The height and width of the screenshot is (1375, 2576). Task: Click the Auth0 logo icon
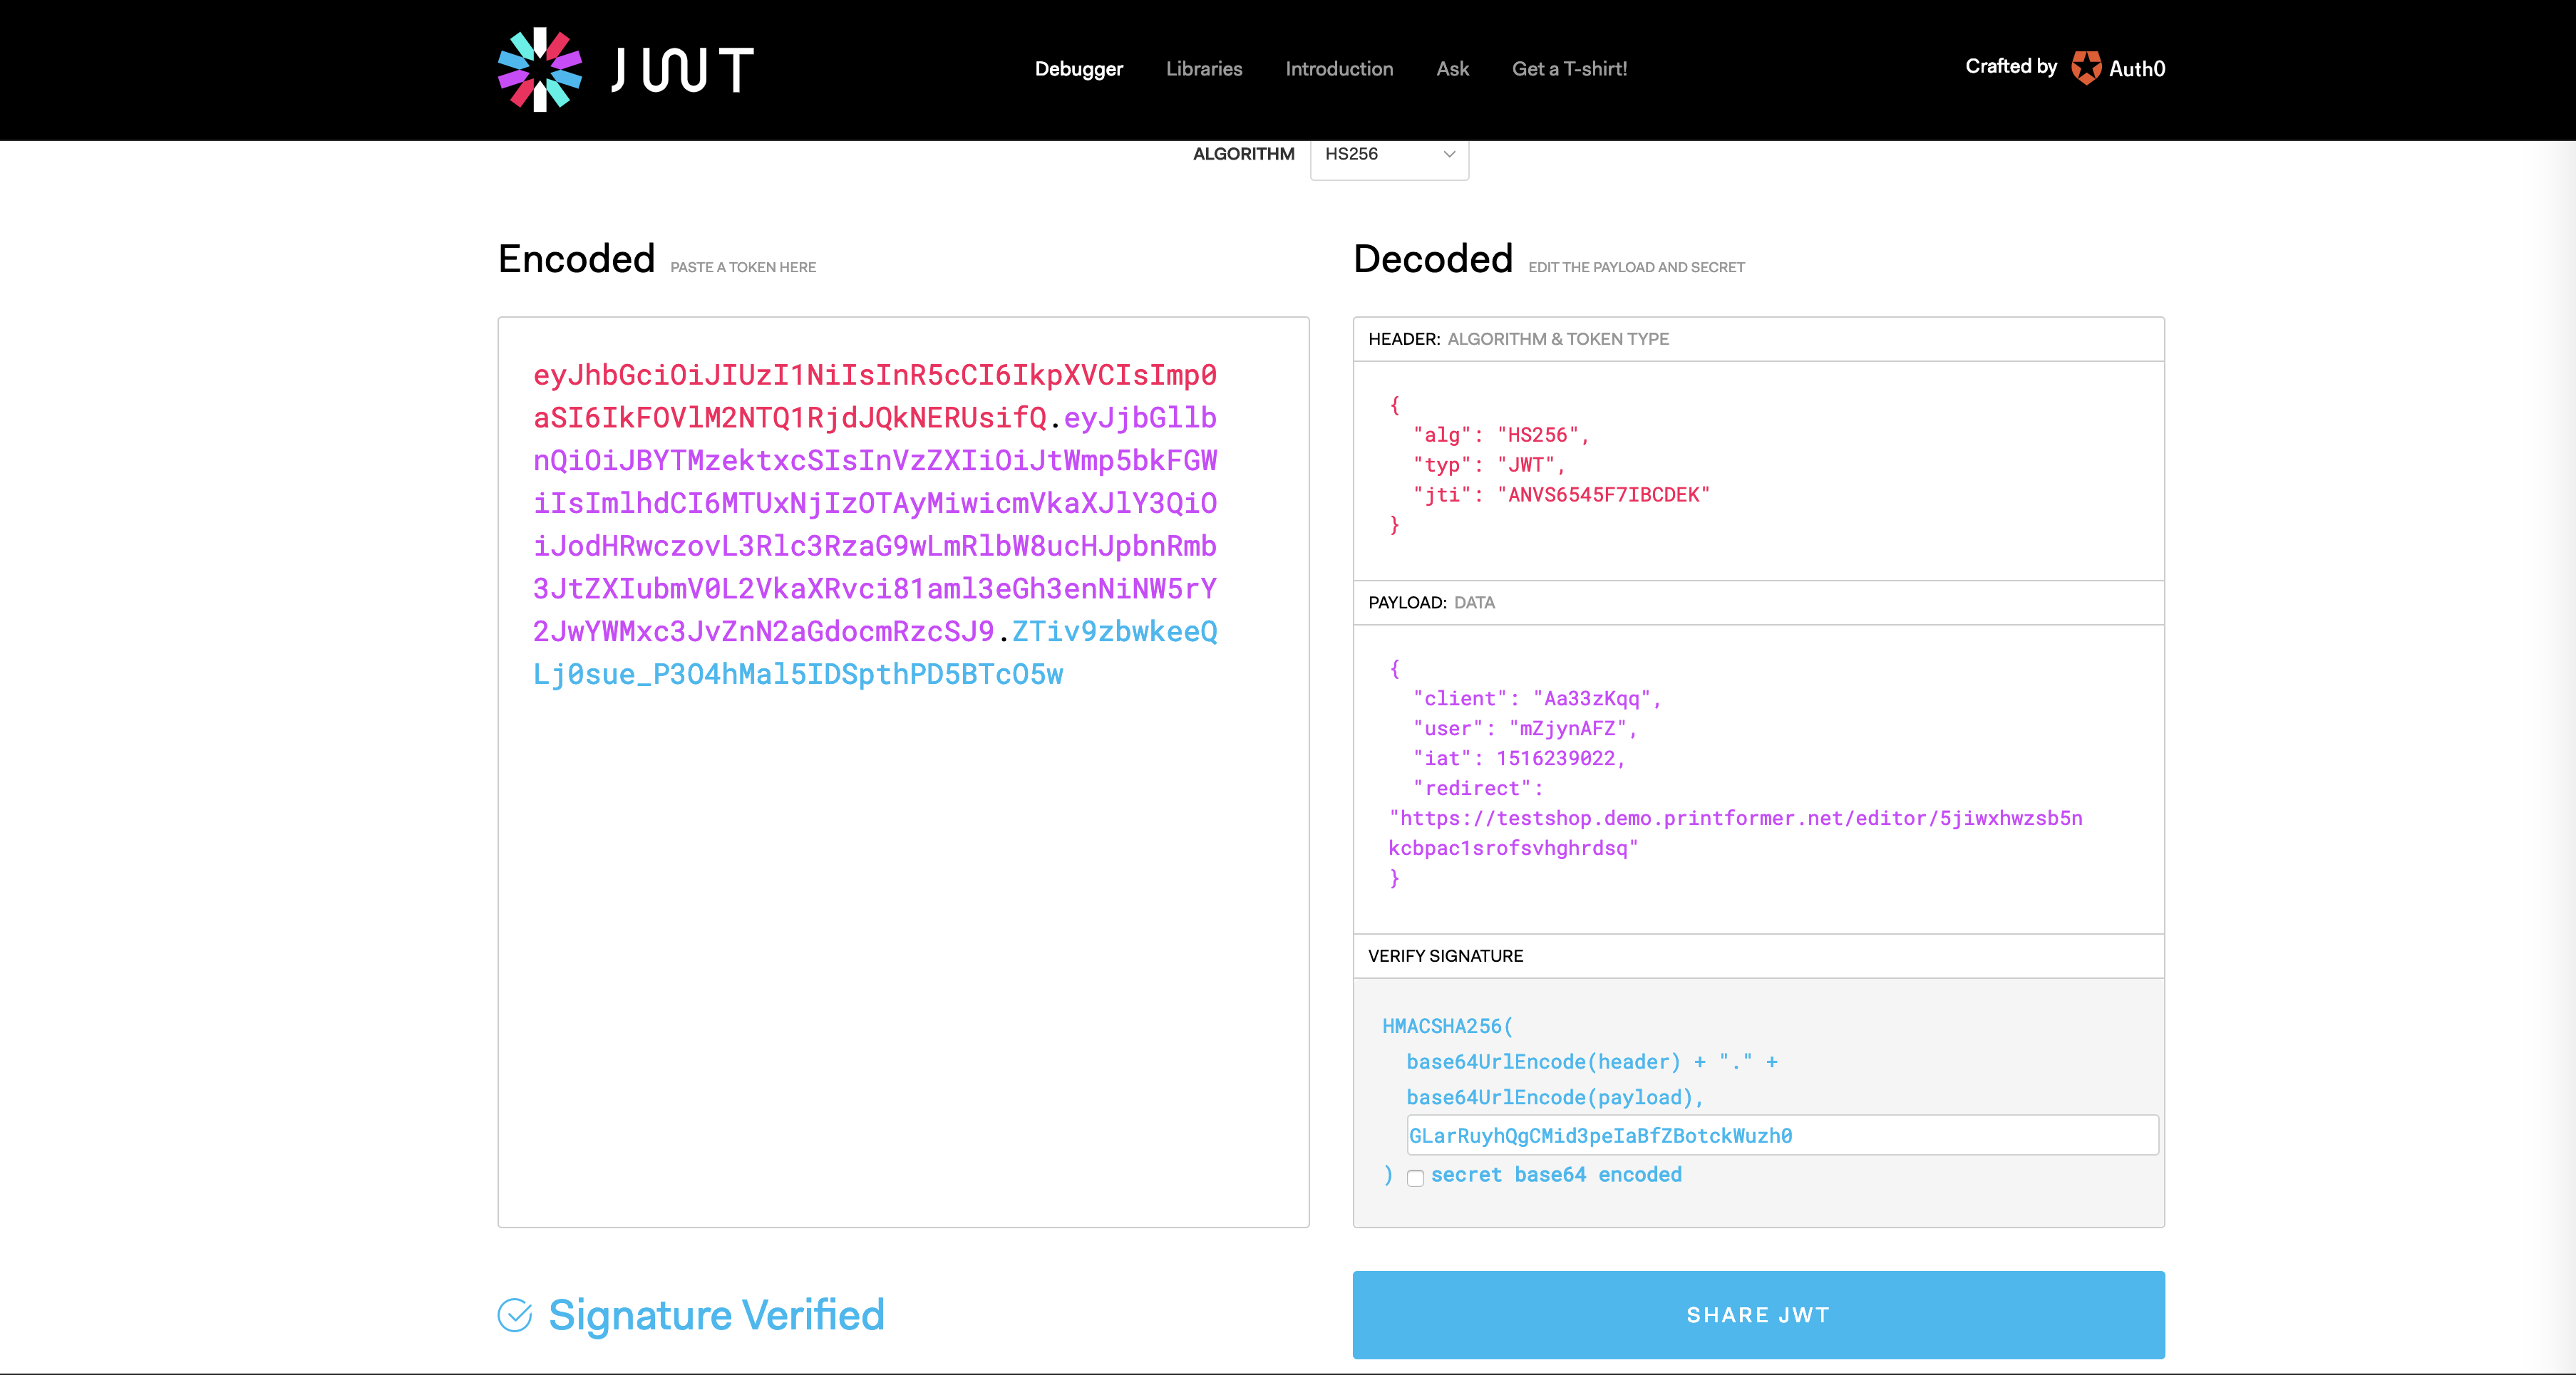point(2086,68)
